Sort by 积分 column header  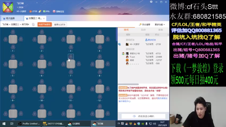[157, 35]
